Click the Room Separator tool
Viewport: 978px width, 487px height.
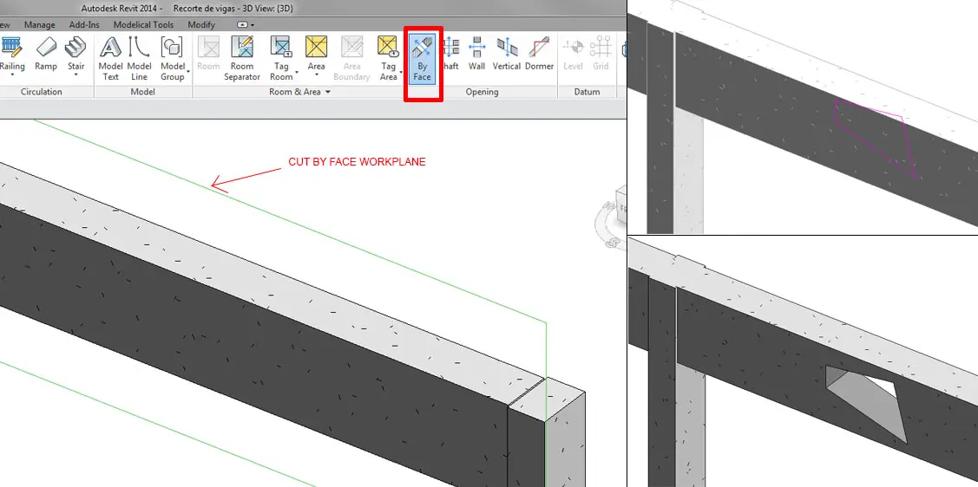click(242, 58)
